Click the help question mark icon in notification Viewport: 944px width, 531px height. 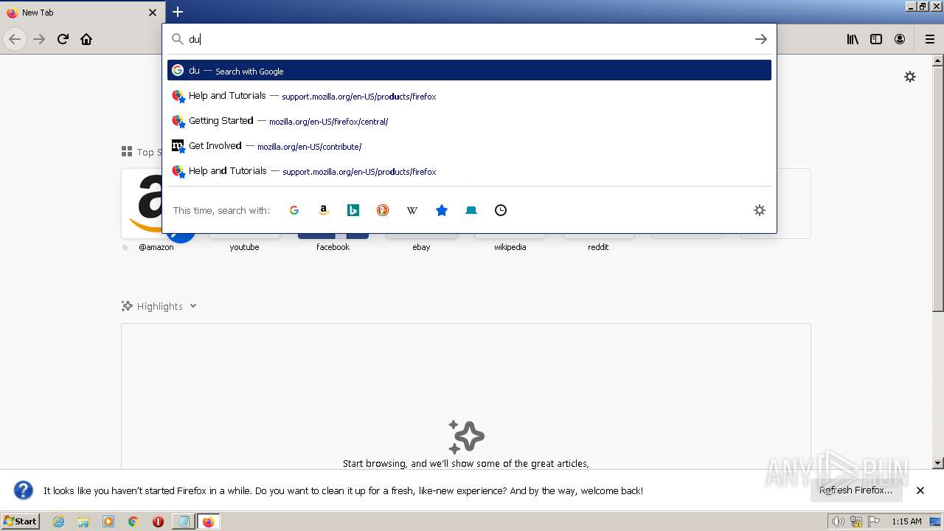pos(24,490)
